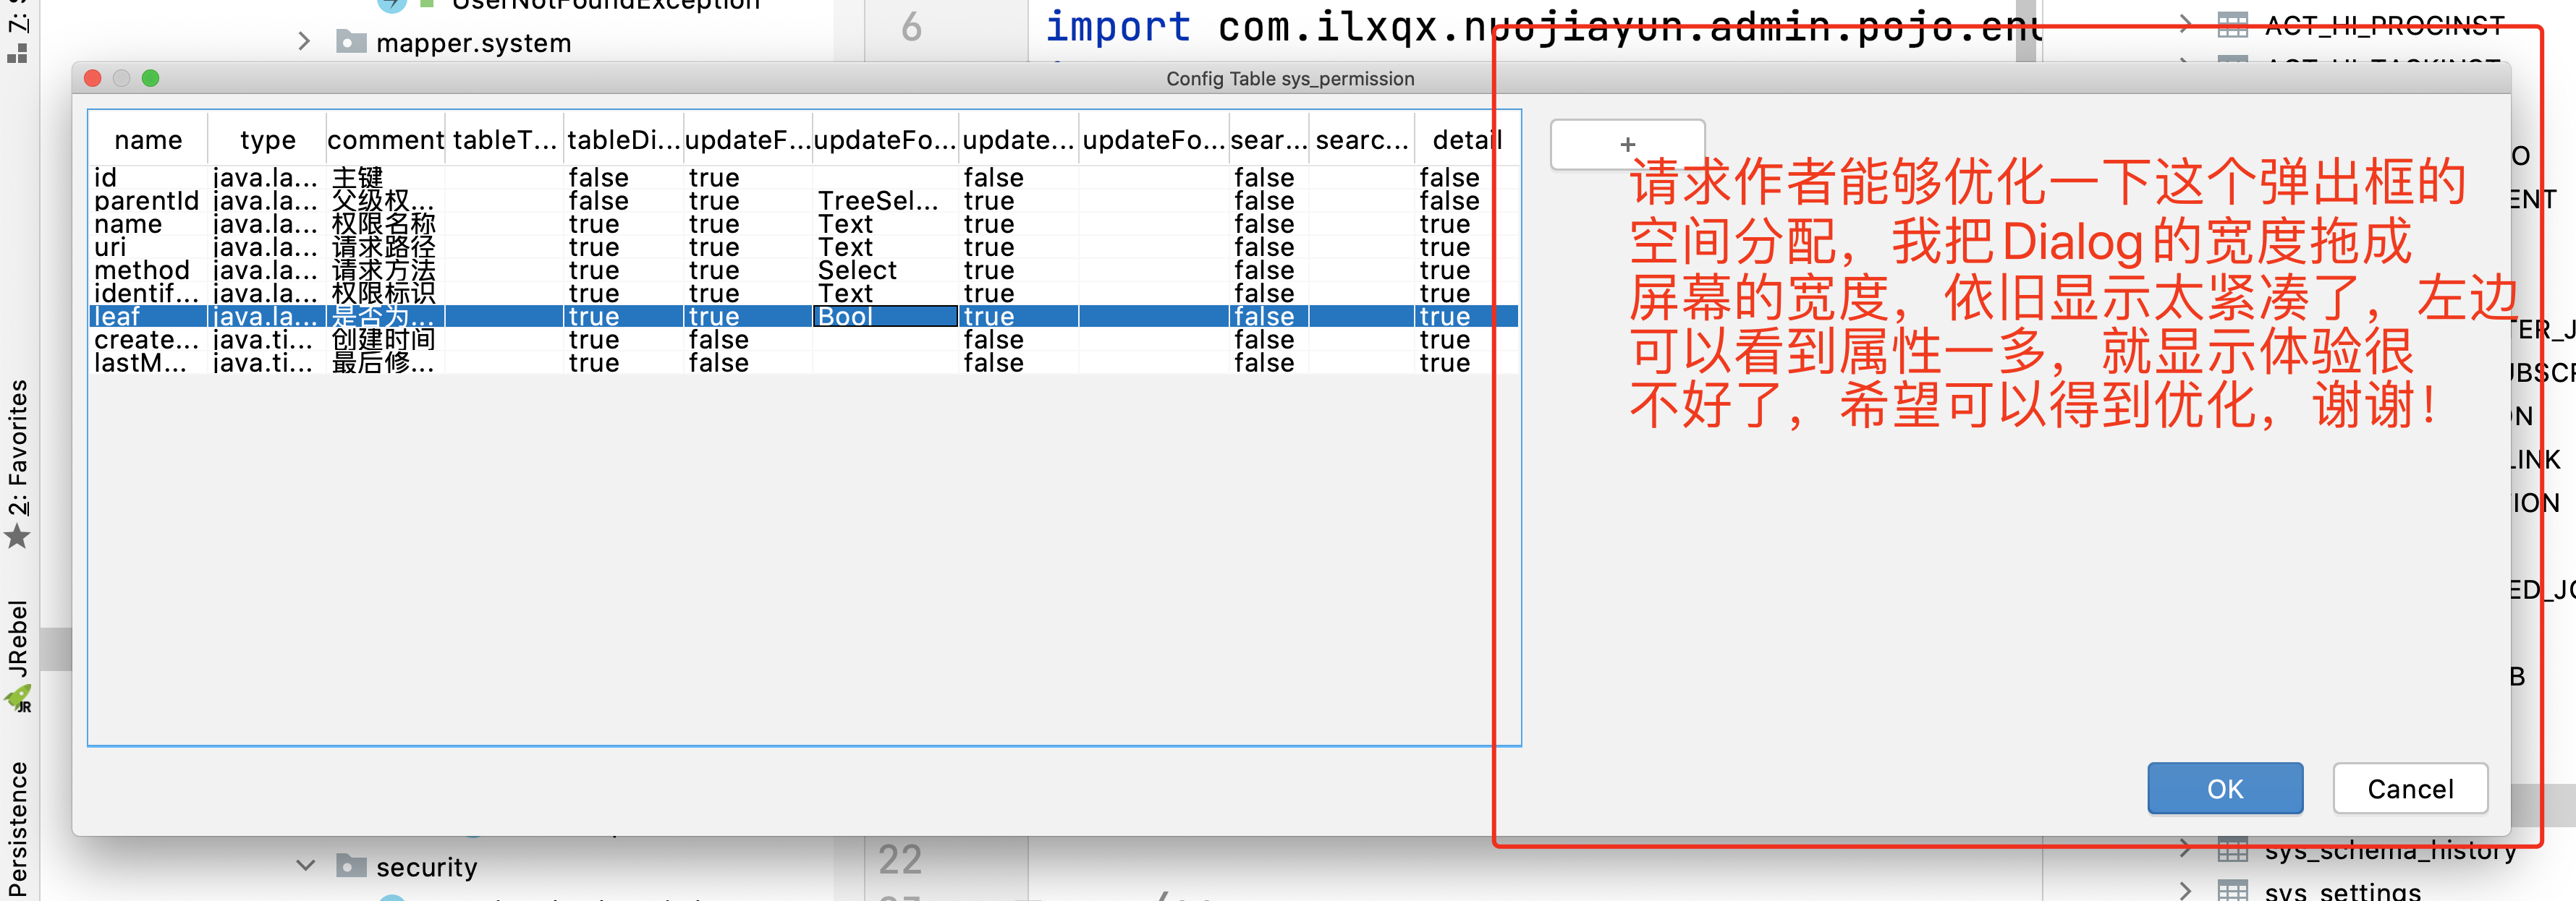The height and width of the screenshot is (901, 2576).
Task: Click the '请求路径' comment cell
Action: point(385,247)
